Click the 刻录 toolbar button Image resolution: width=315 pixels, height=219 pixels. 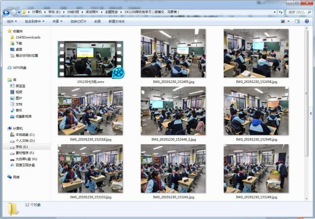(x=97, y=21)
